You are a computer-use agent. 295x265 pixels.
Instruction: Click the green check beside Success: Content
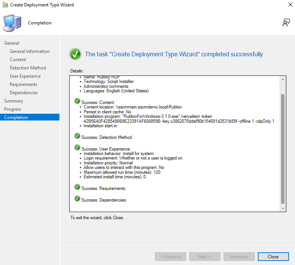pos(77,101)
